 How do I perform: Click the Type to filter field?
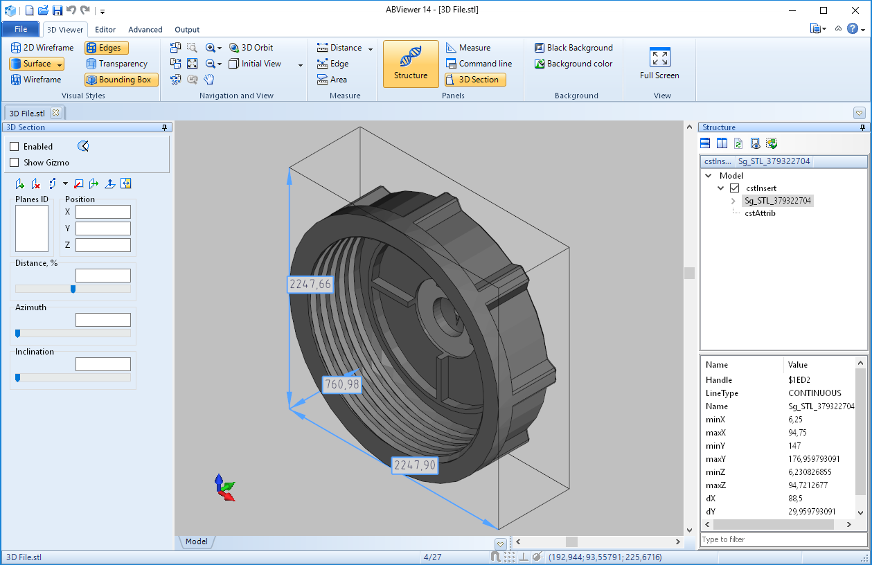(783, 539)
